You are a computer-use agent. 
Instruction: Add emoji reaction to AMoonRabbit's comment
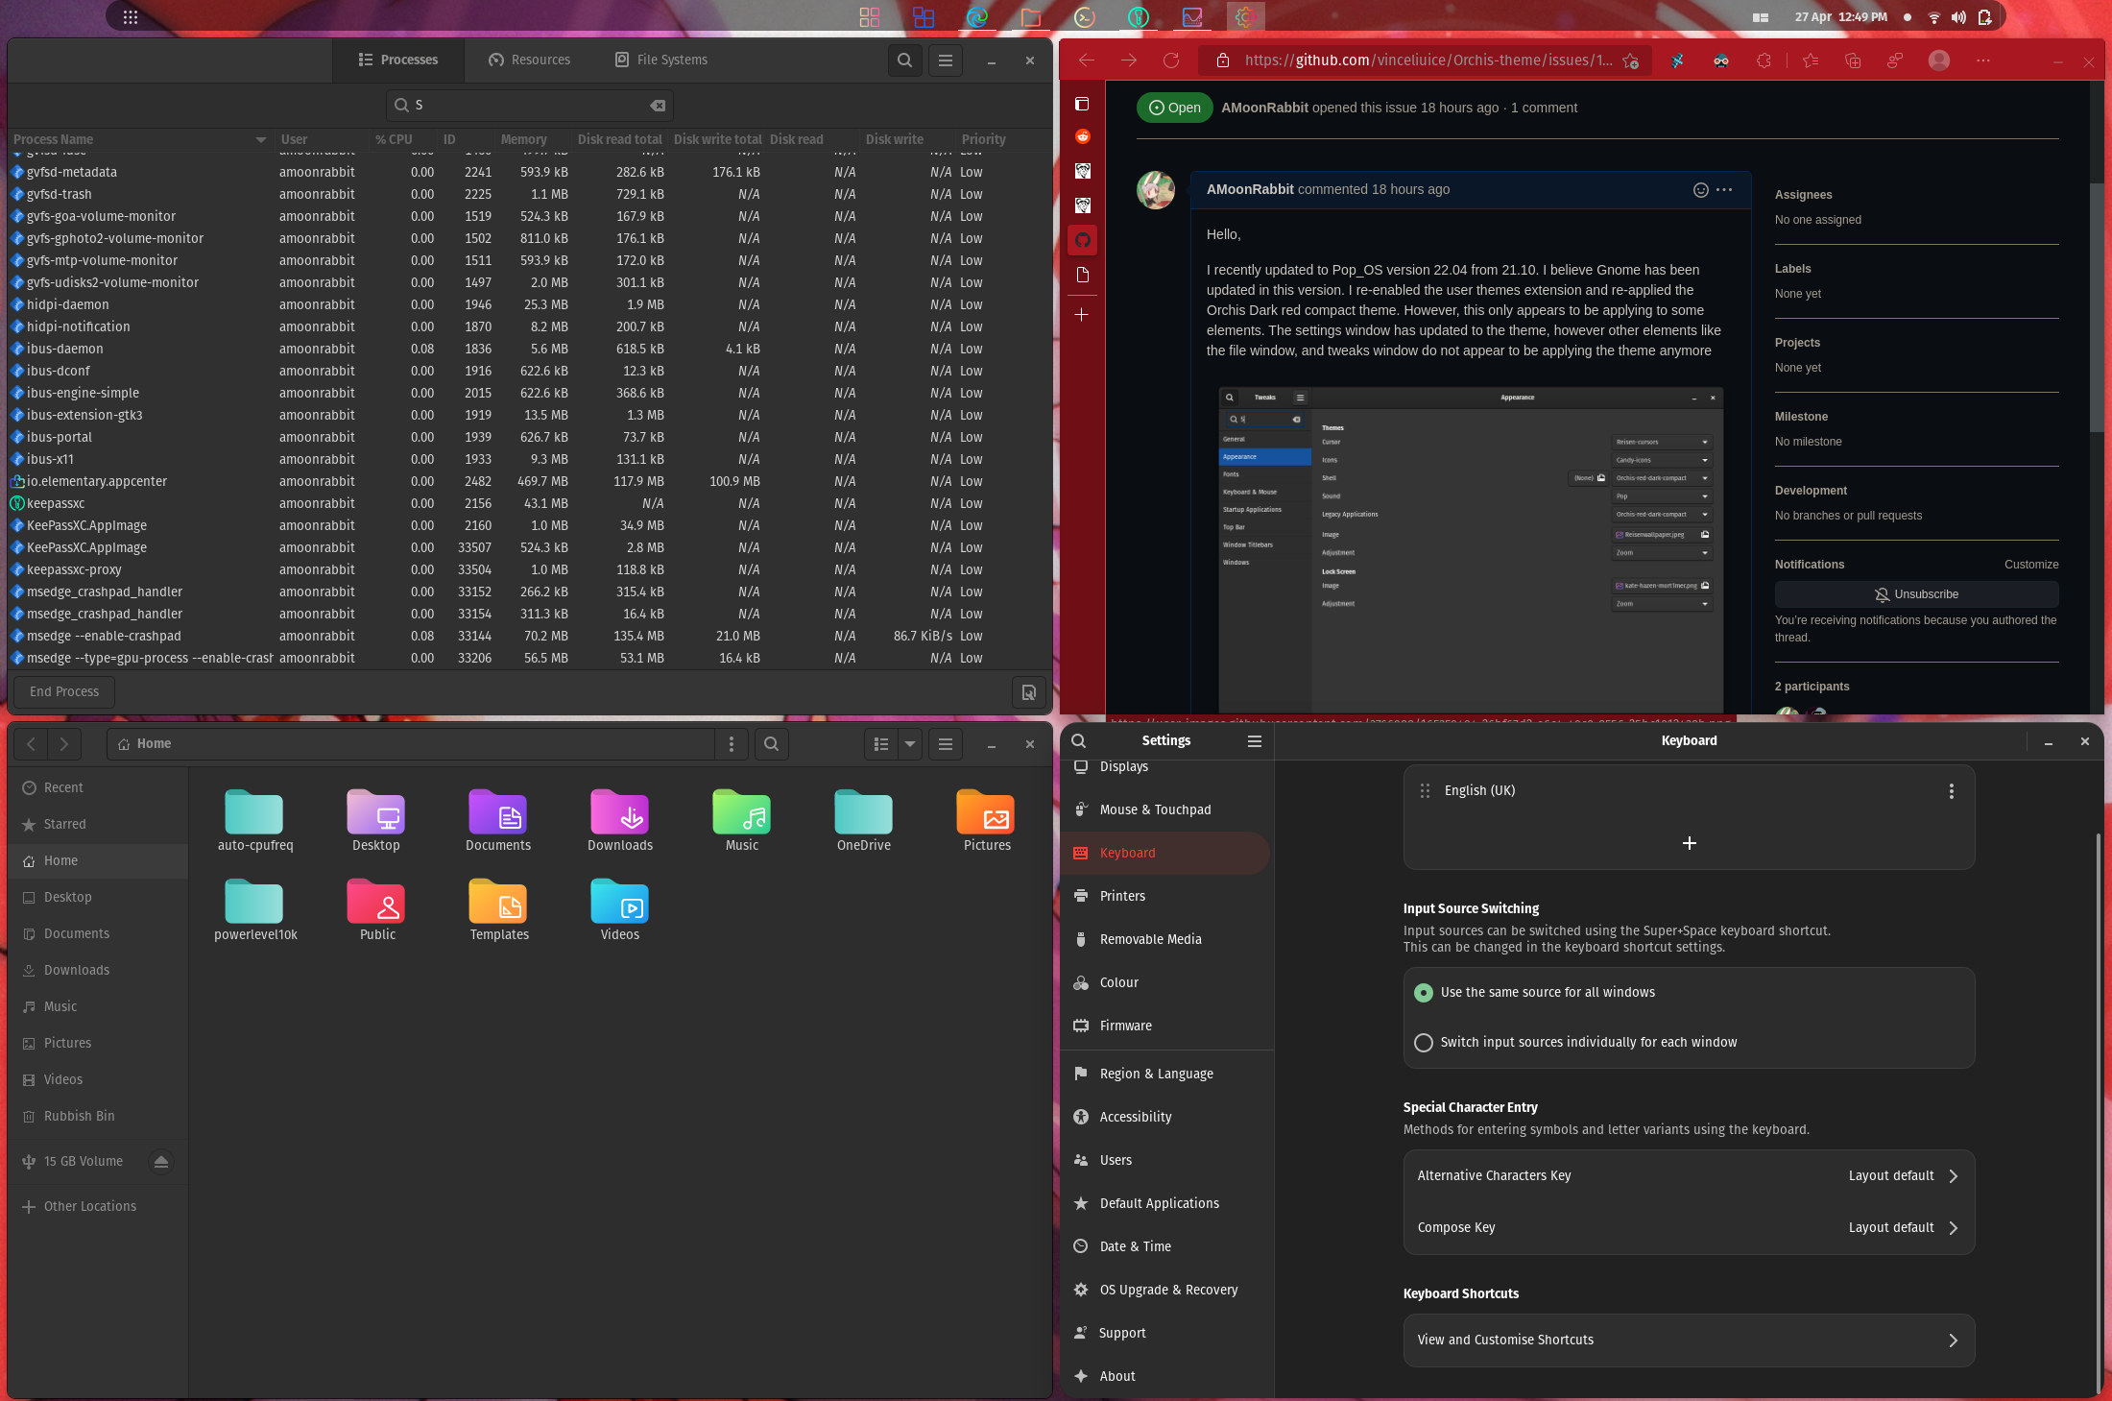pos(1700,190)
